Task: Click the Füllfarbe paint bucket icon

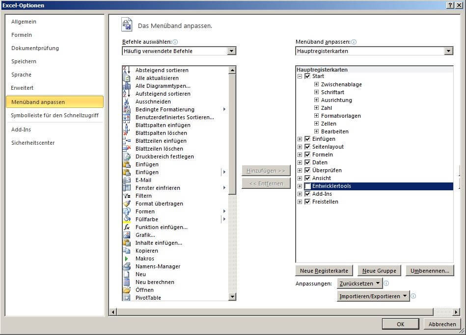Action: [x=127, y=219]
